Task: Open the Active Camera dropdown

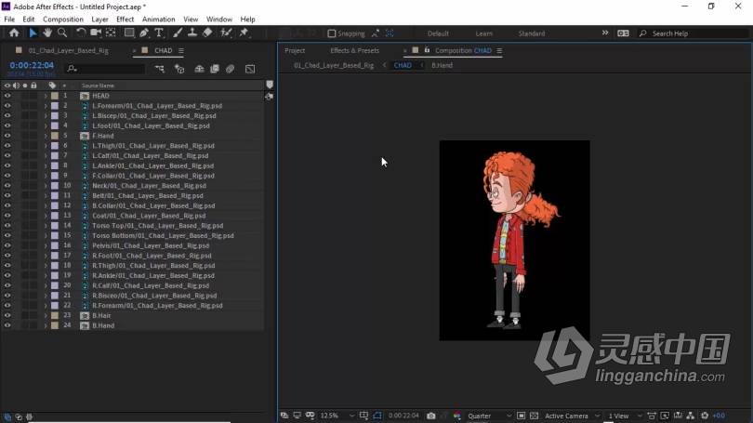Action: click(572, 416)
